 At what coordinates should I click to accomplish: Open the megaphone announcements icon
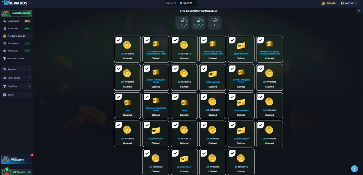(359, 11)
